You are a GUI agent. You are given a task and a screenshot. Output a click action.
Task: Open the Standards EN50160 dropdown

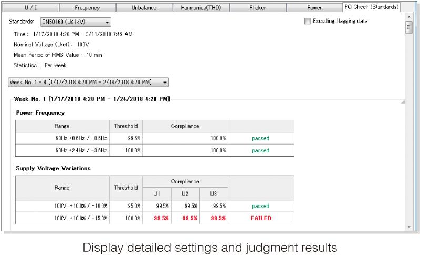point(76,22)
